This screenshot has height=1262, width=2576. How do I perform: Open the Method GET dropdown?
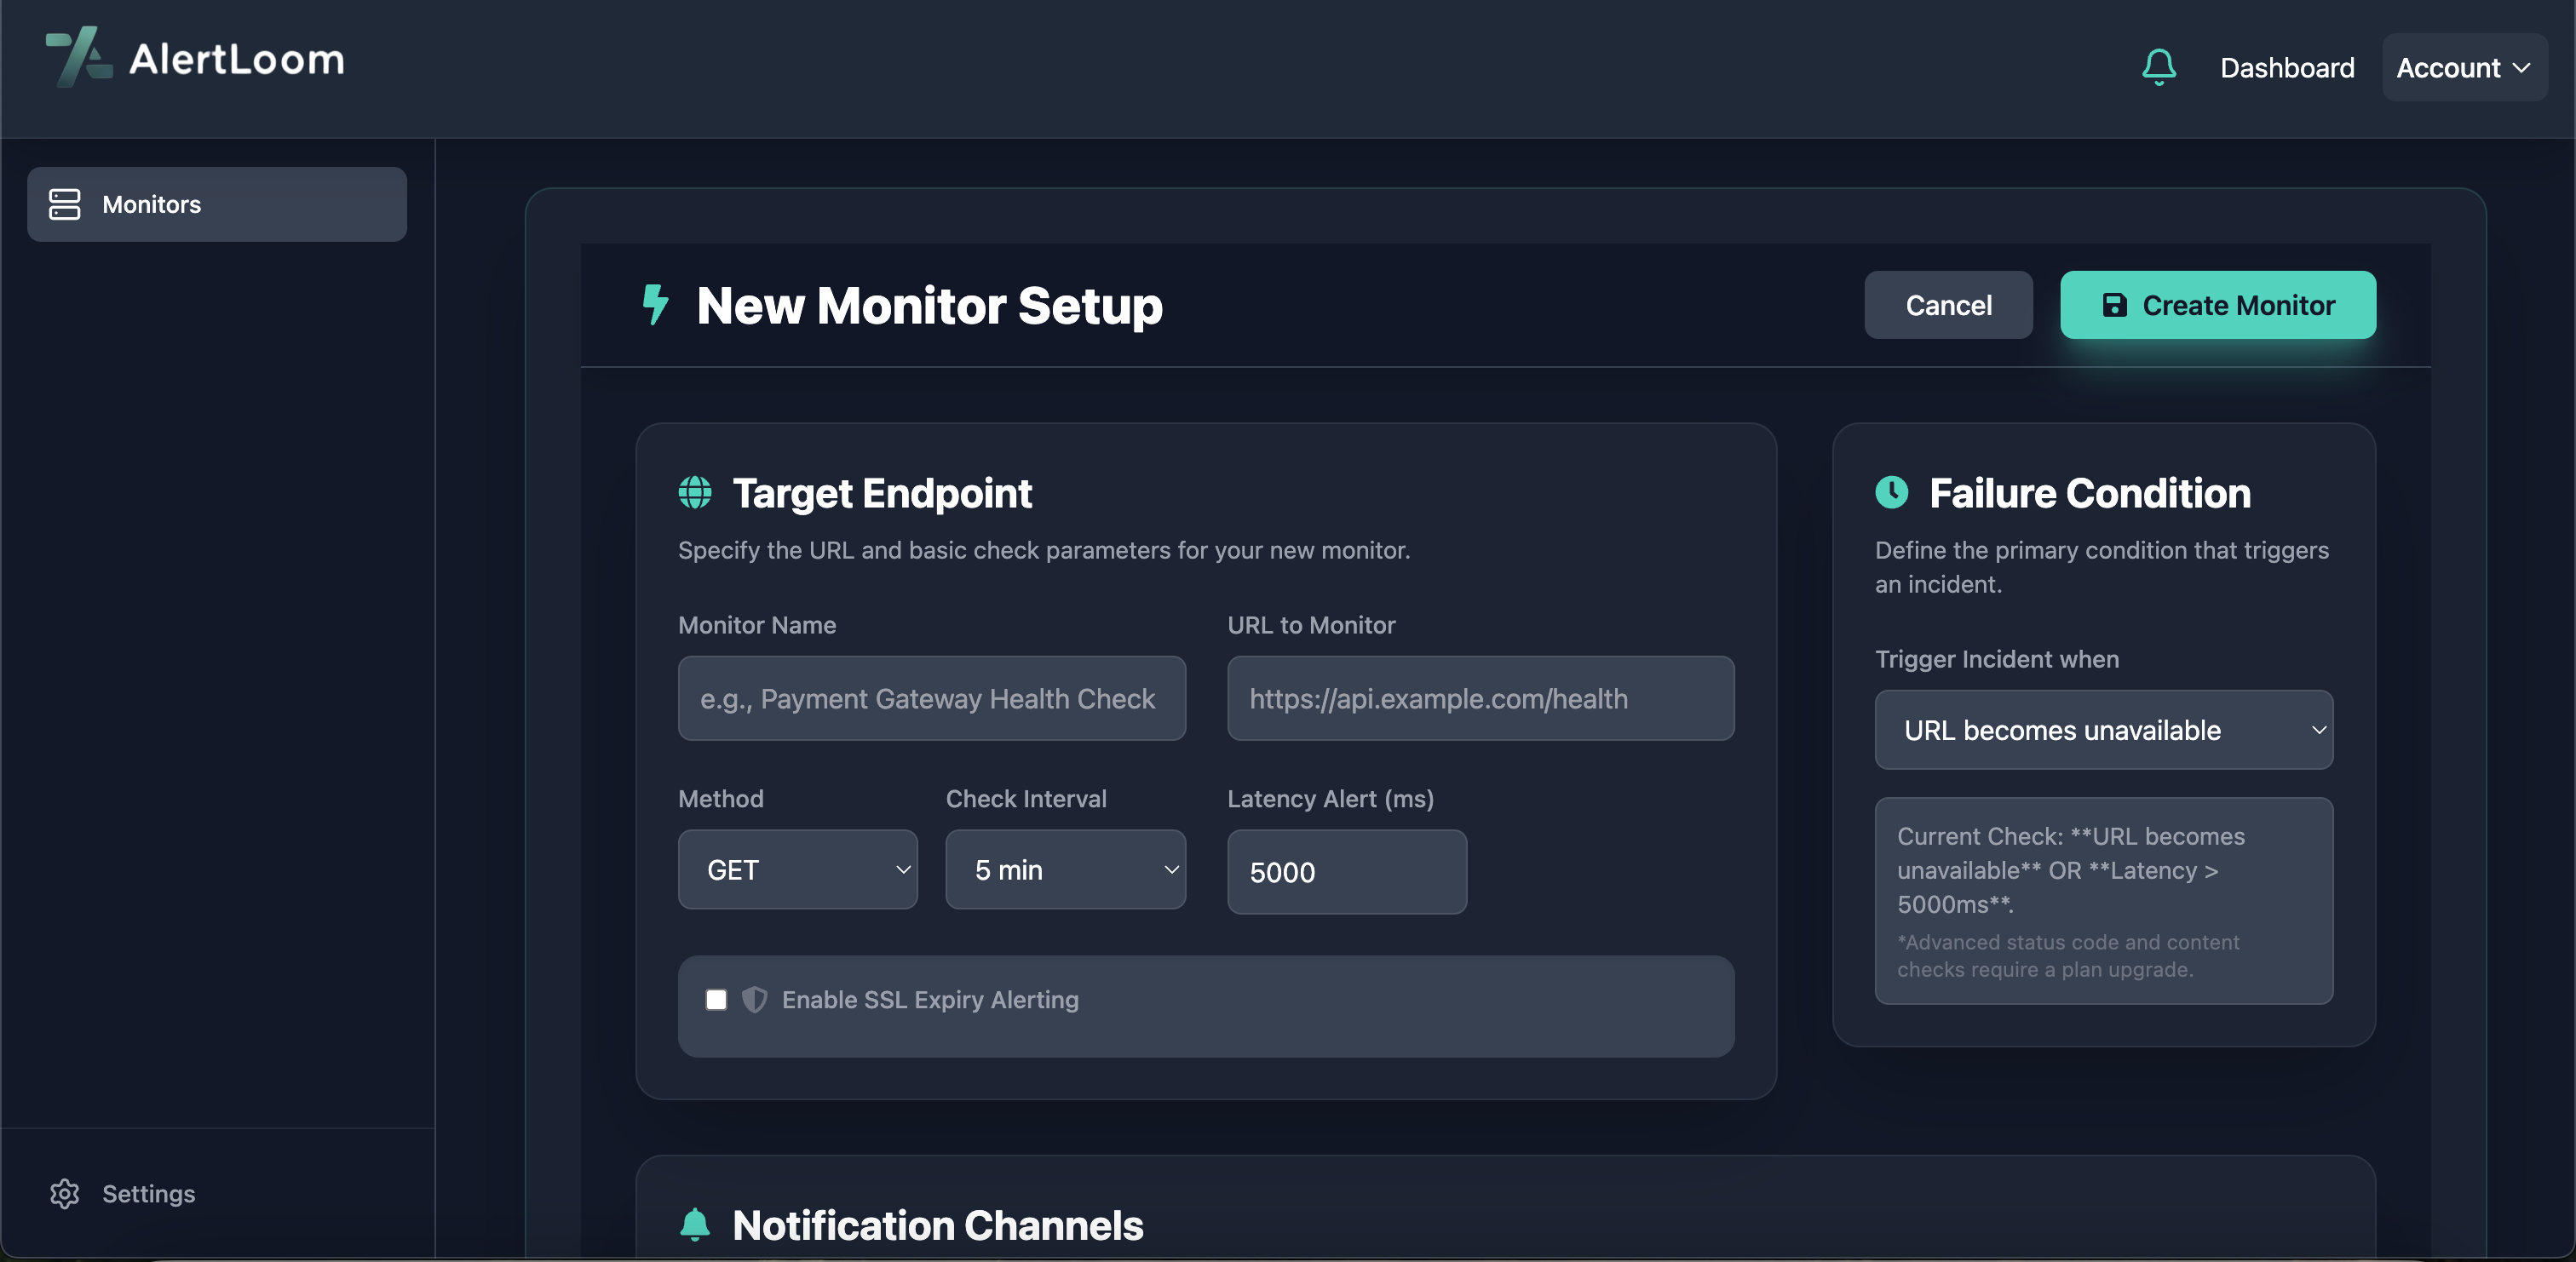click(797, 869)
